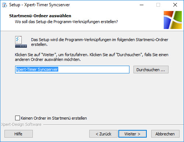Cancel setup with the Abbrechen button
Screen dimensions: 184x142
(x=165, y=134)
